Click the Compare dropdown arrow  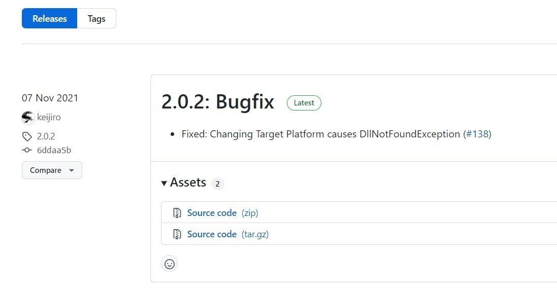pyautogui.click(x=72, y=170)
